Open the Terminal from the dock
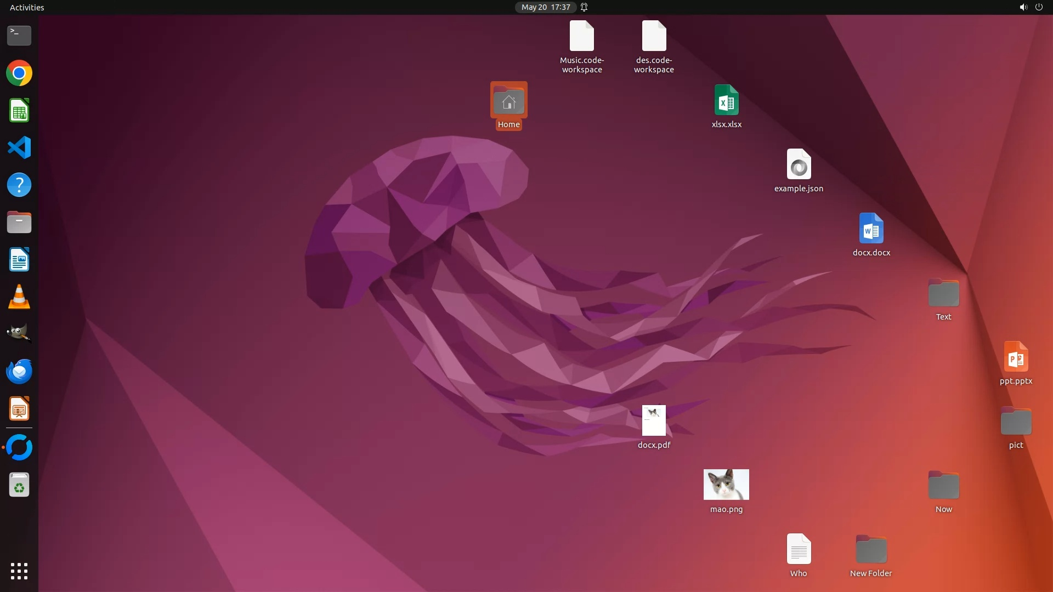 tap(19, 36)
